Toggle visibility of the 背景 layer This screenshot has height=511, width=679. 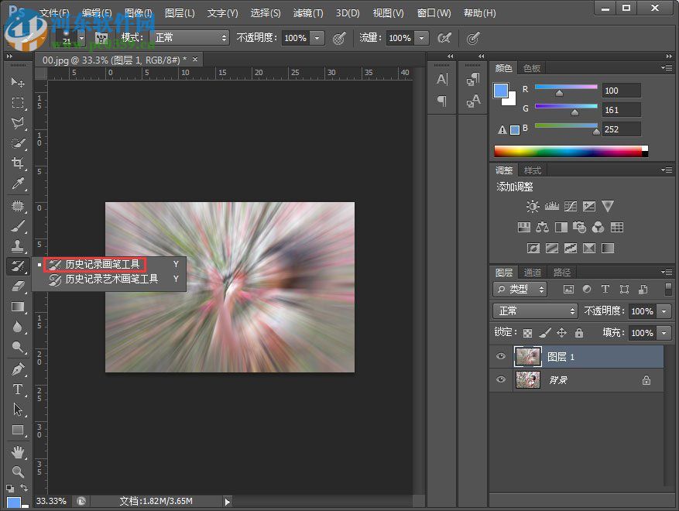(x=501, y=379)
